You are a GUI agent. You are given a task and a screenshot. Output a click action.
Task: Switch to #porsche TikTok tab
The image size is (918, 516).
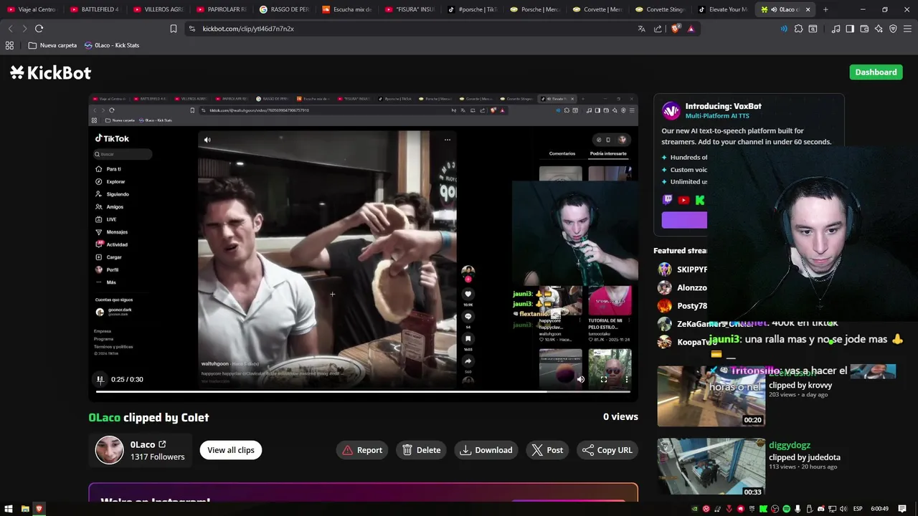pyautogui.click(x=473, y=9)
